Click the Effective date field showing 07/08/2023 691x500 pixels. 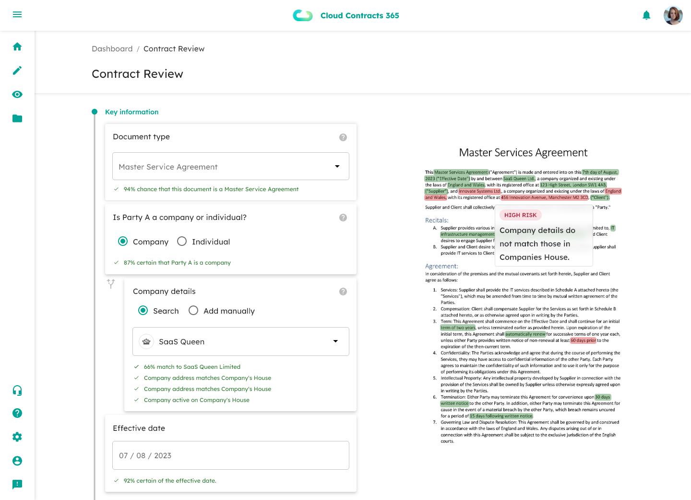230,455
